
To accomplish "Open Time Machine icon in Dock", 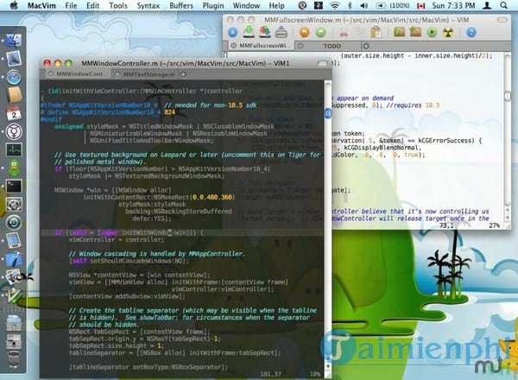I will point(14,223).
